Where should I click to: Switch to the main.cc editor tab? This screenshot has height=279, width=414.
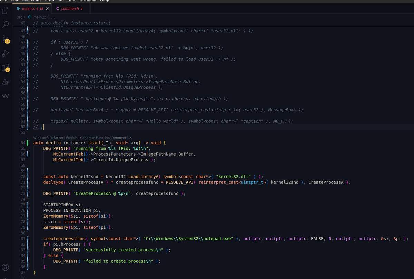pos(32,8)
